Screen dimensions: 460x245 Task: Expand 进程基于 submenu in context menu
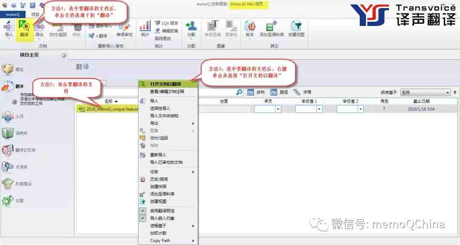pyautogui.click(x=168, y=226)
